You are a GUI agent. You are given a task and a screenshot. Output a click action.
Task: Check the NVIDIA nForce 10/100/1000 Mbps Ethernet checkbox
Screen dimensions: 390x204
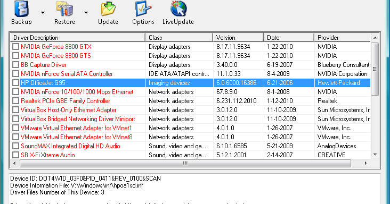point(15,92)
